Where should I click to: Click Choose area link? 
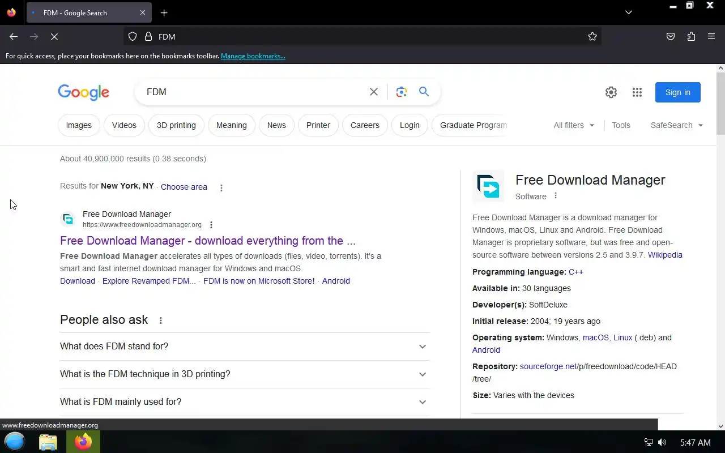pos(184,187)
